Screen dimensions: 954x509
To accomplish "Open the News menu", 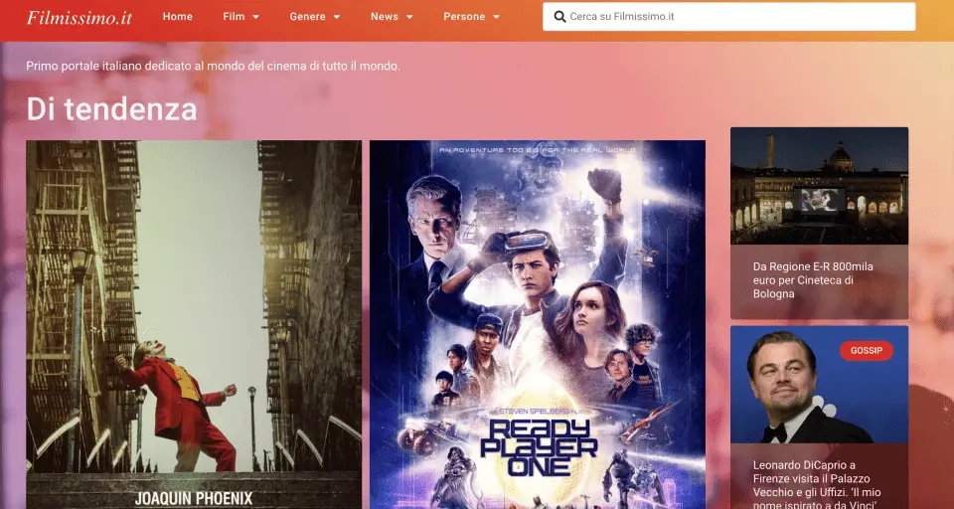I will (385, 17).
